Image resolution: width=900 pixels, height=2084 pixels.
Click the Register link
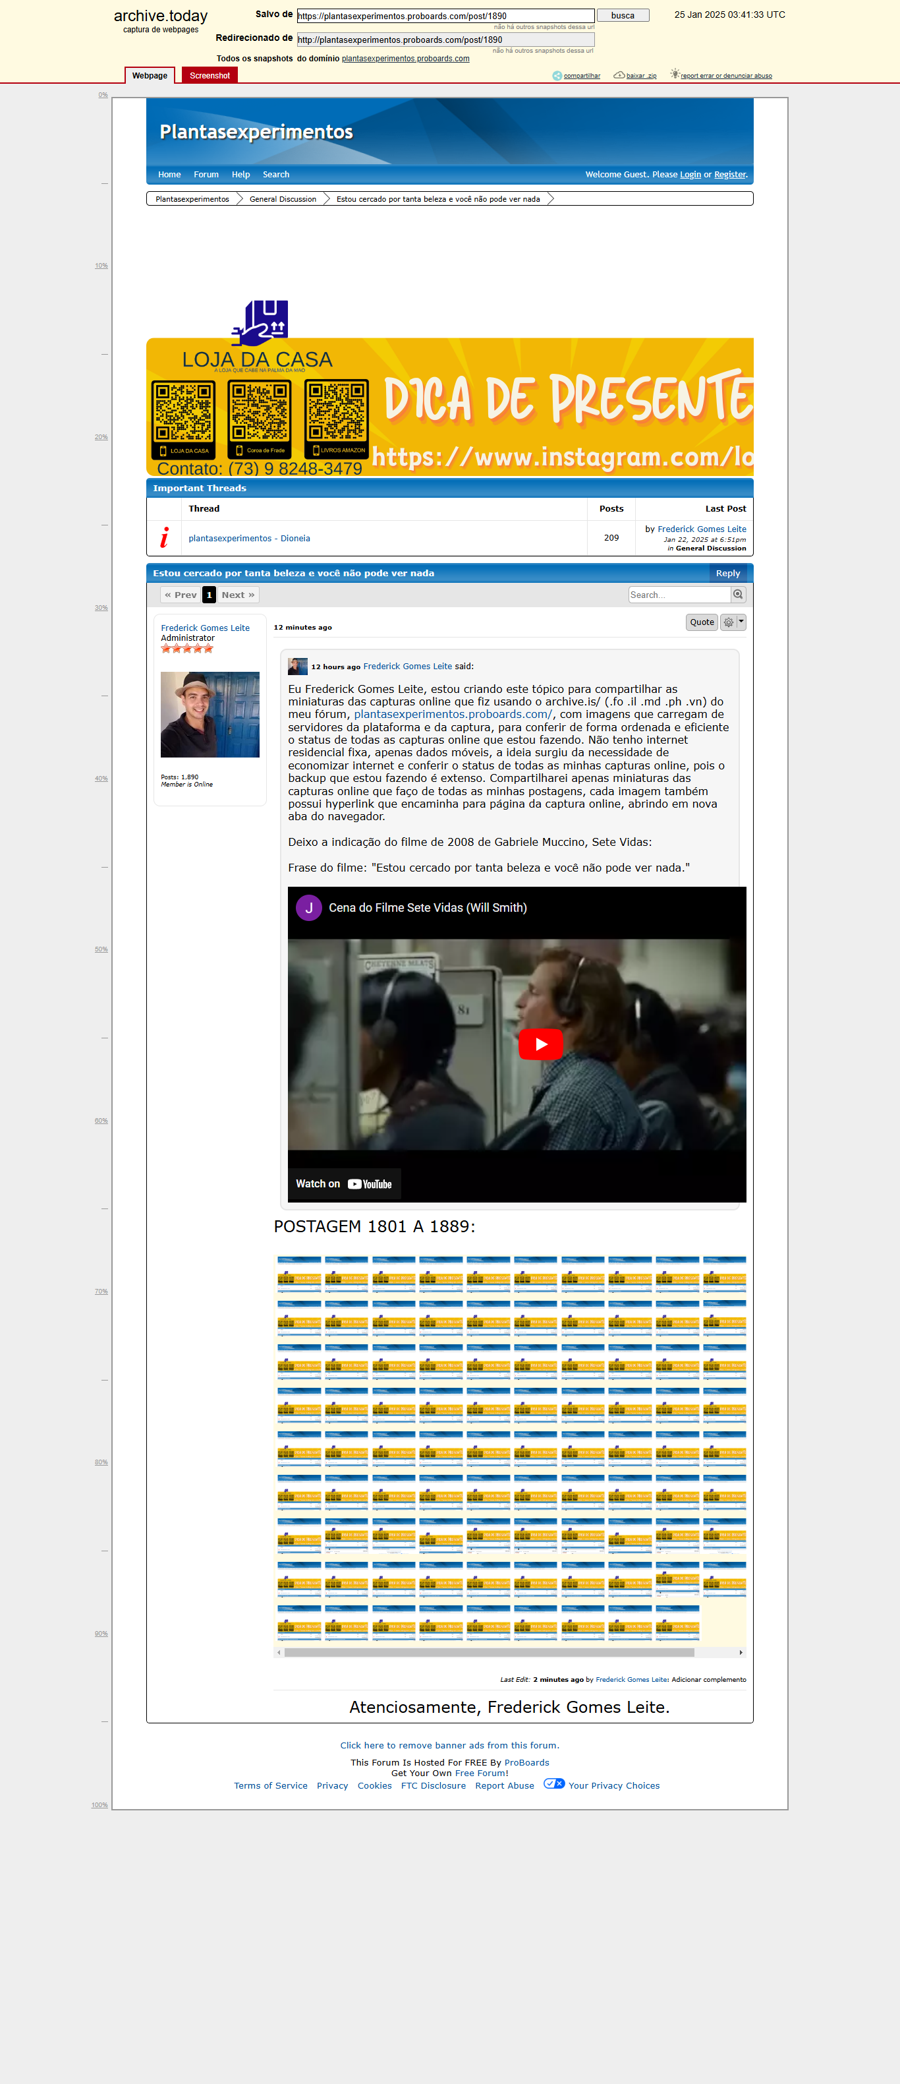[x=730, y=175]
